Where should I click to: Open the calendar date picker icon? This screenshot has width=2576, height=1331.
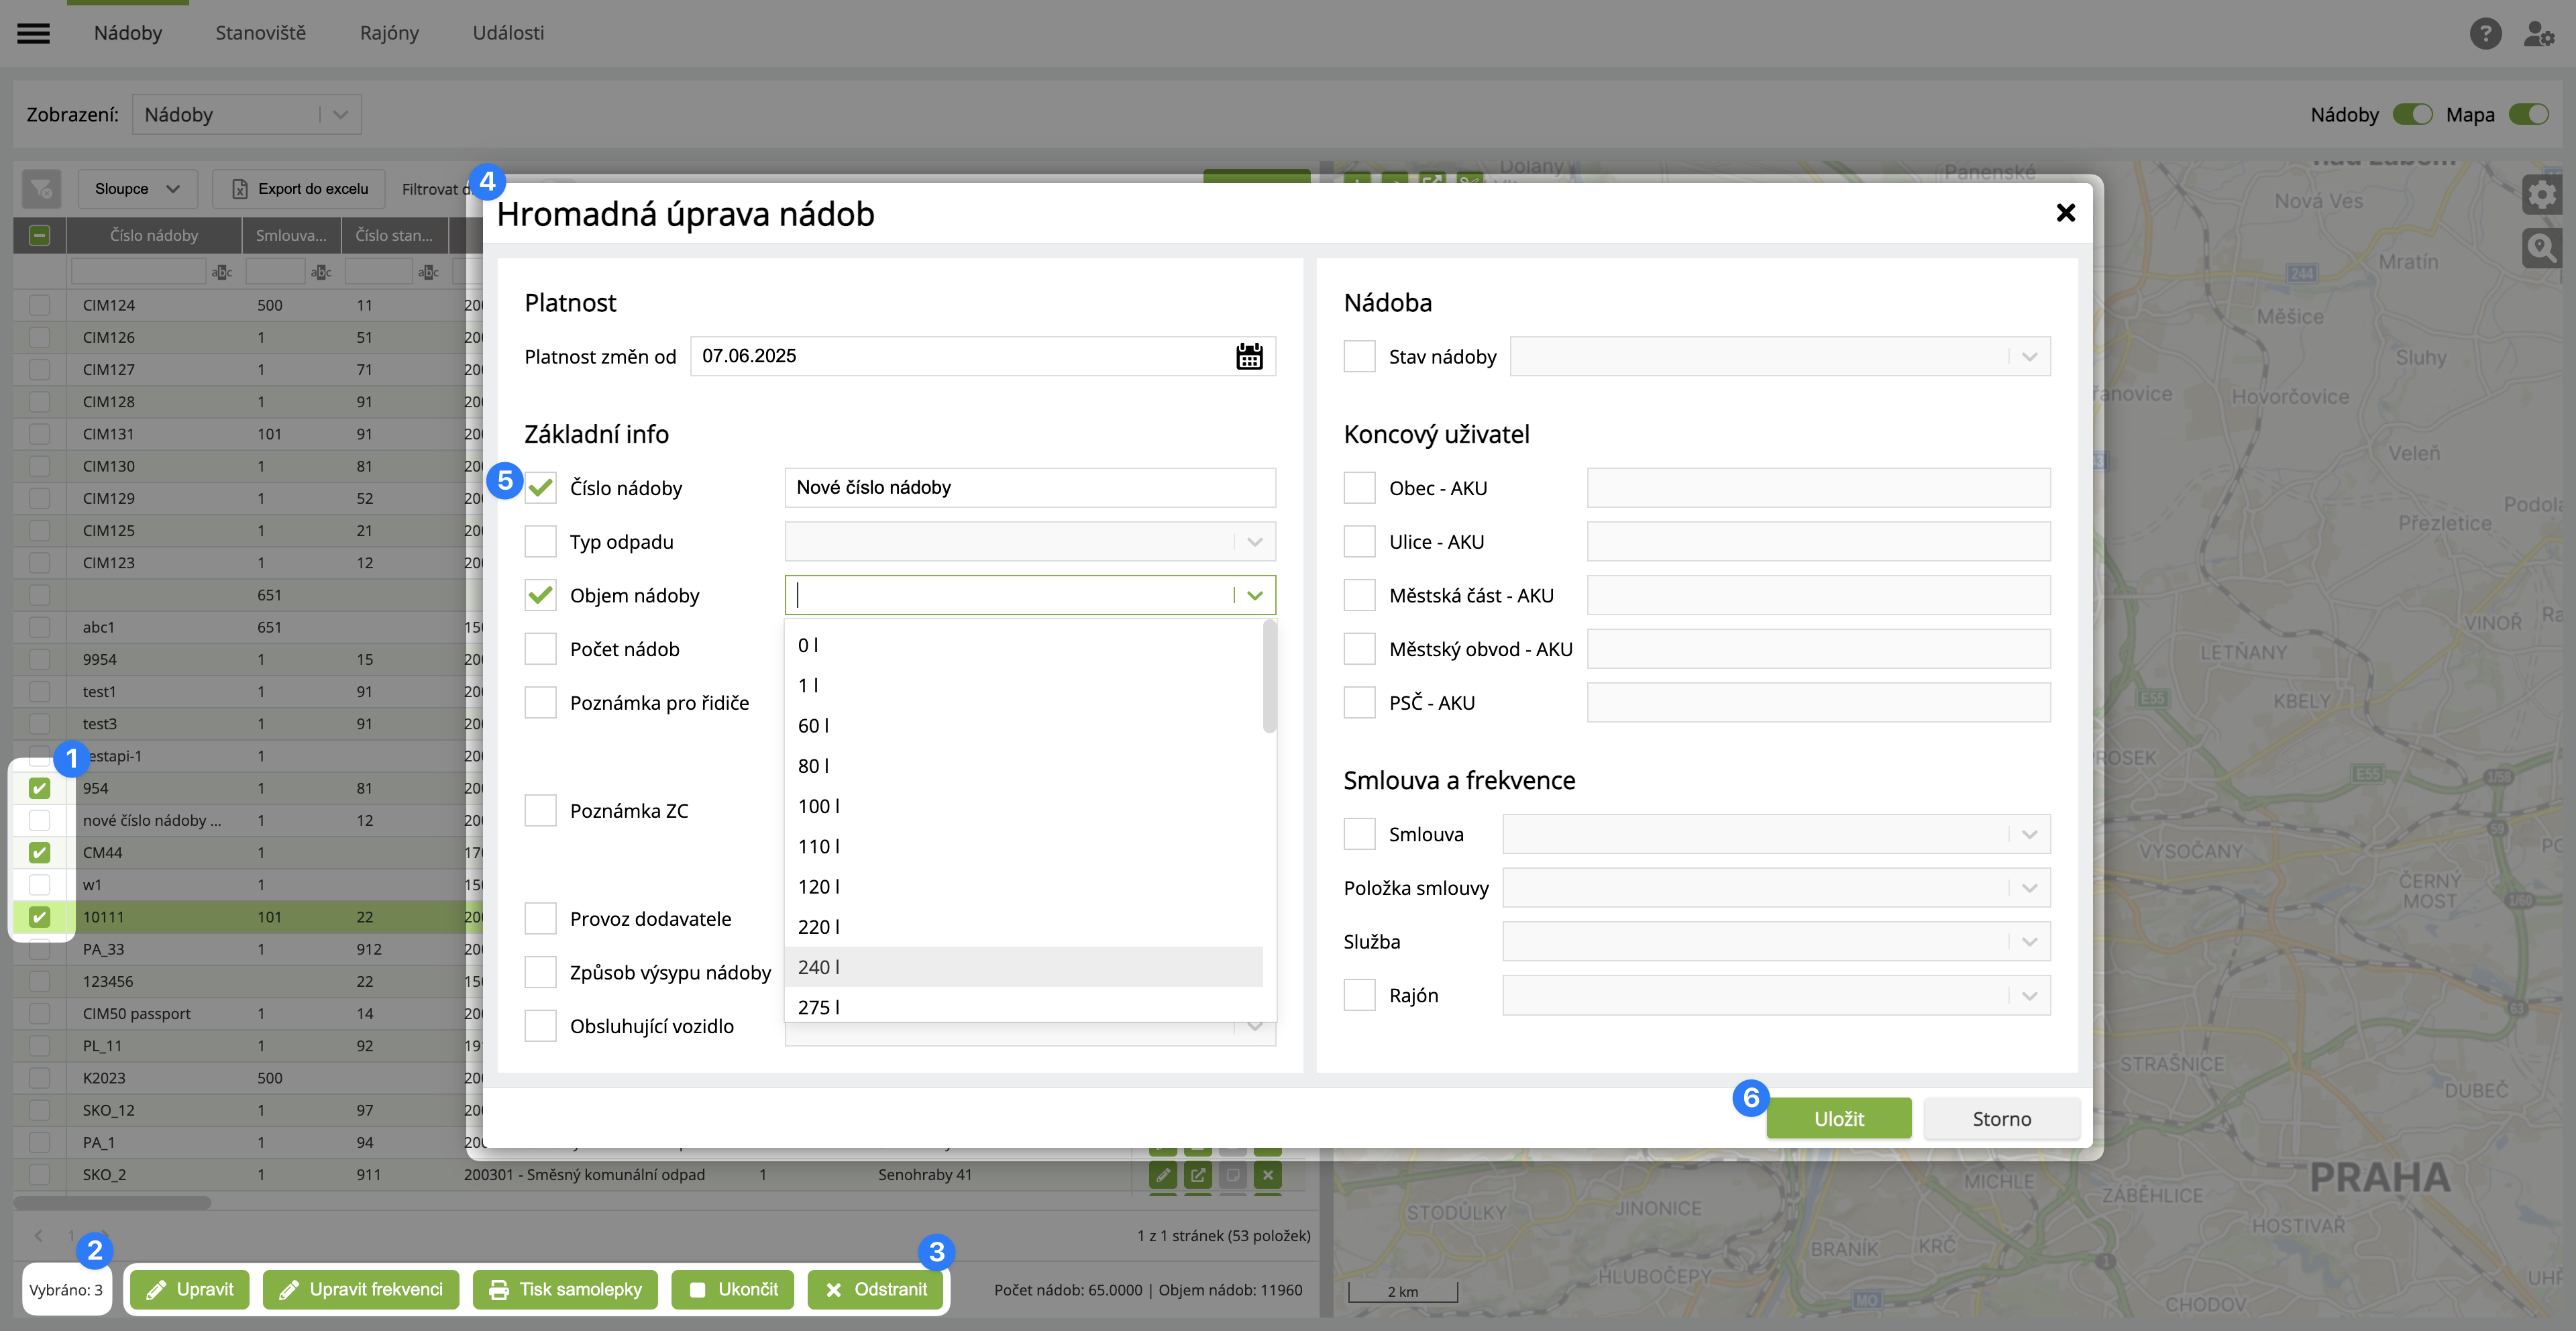(x=1249, y=356)
